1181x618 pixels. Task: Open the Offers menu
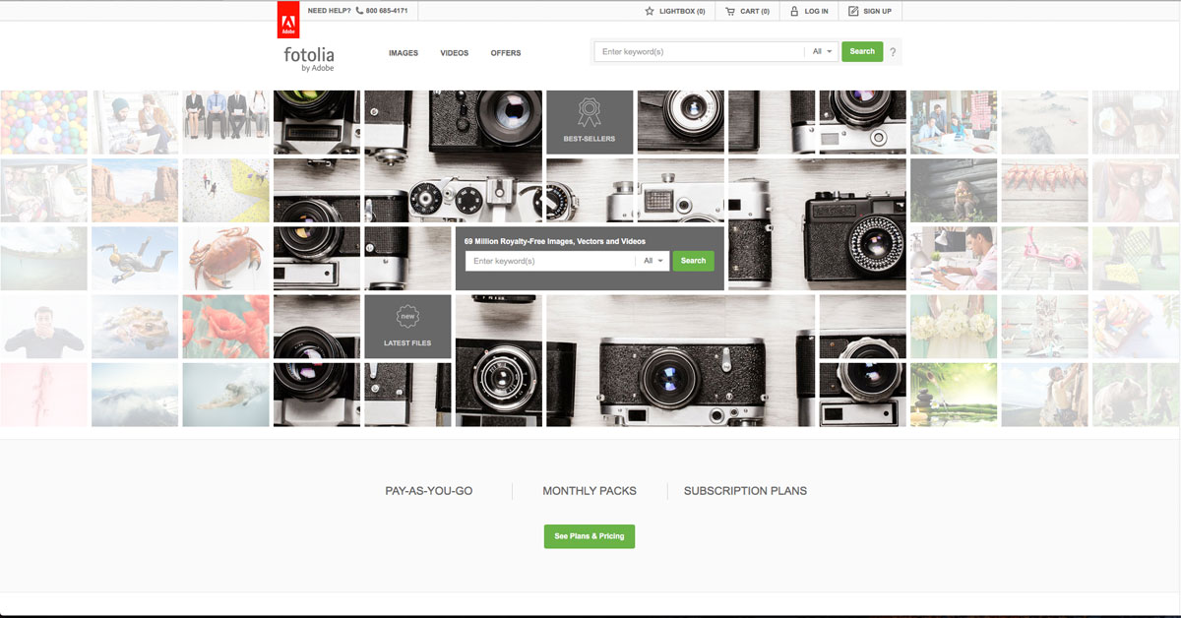pyautogui.click(x=506, y=53)
